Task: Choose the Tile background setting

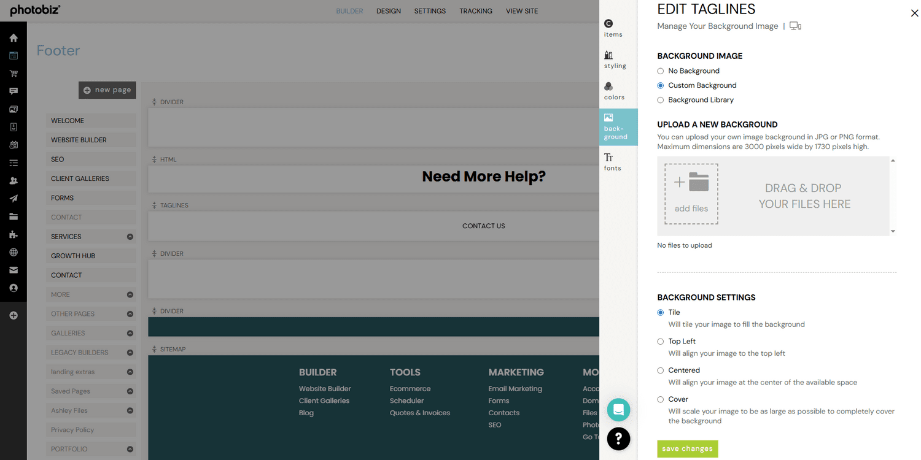Action: click(661, 313)
